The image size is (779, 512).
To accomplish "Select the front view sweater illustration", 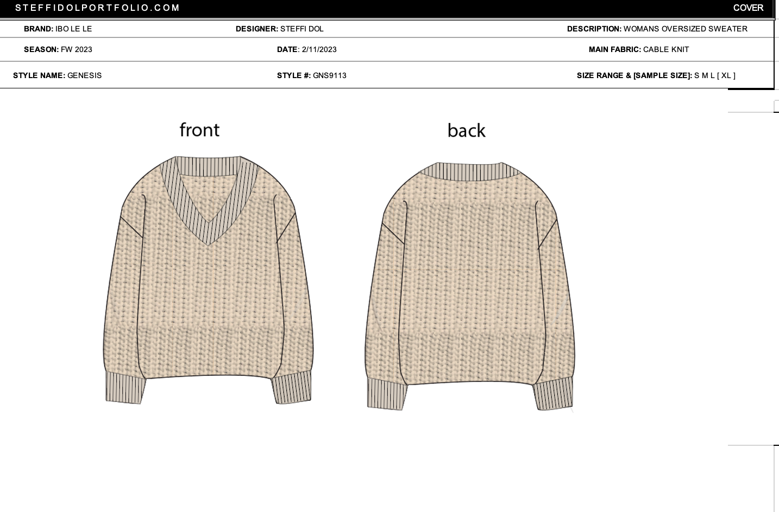I will pyautogui.click(x=208, y=280).
